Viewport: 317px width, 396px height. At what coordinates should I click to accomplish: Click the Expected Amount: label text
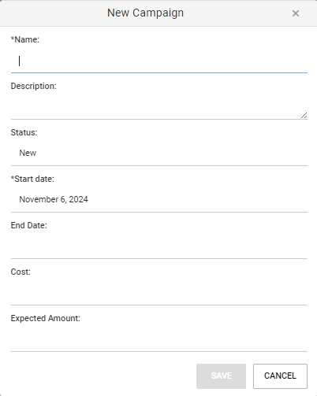click(x=46, y=318)
